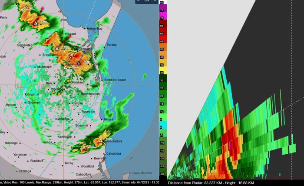Click the Jimna town label
The width and height of the screenshot is (304, 186).
coord(48,142)
